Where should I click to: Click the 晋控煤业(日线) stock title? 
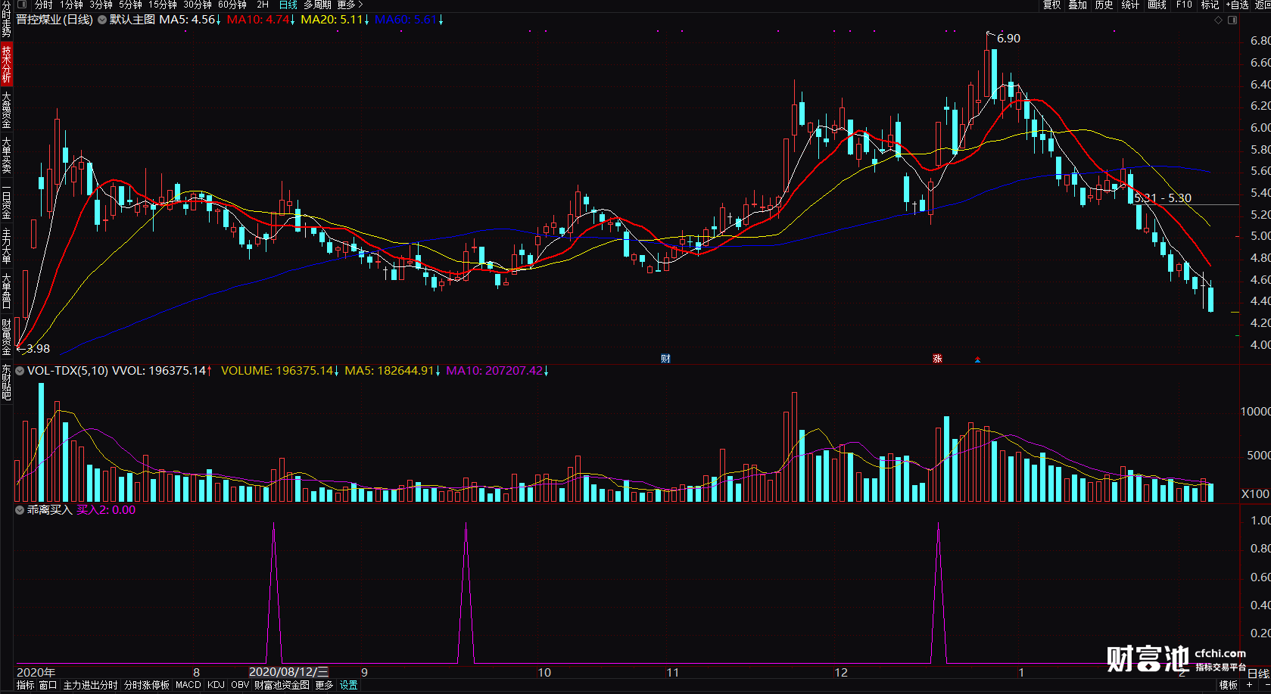[55, 20]
